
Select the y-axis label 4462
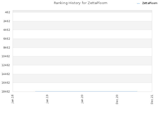point(7,30)
